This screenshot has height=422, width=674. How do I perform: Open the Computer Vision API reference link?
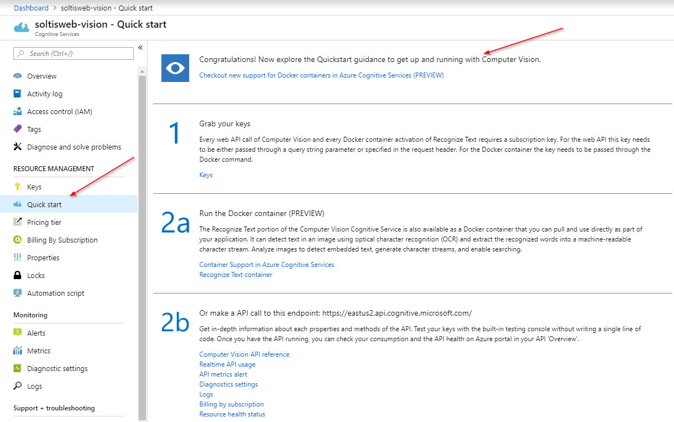[244, 354]
